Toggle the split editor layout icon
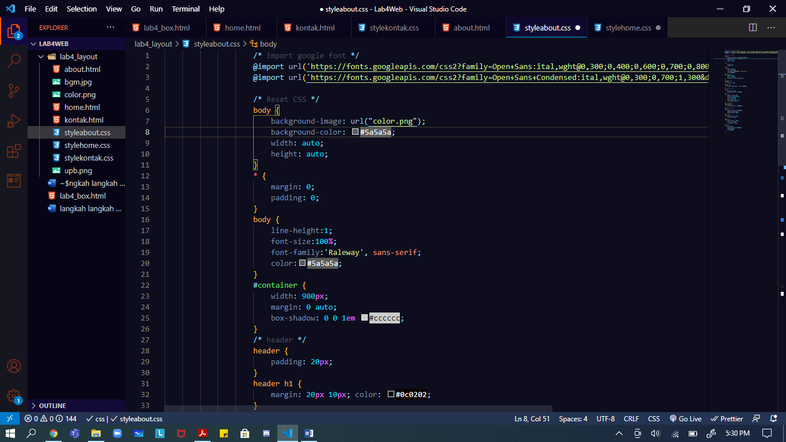Image resolution: width=786 pixels, height=442 pixels. tap(753, 27)
